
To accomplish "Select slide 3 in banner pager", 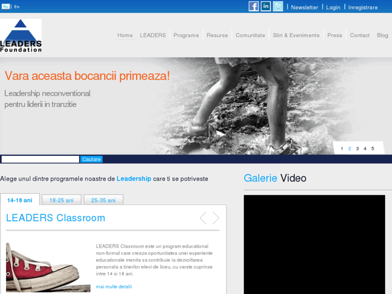I will pyautogui.click(x=357, y=149).
